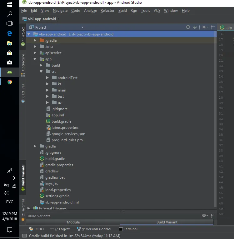The image size is (234, 239).
Task: Click the Build Variant column header
Action: pos(167,222)
